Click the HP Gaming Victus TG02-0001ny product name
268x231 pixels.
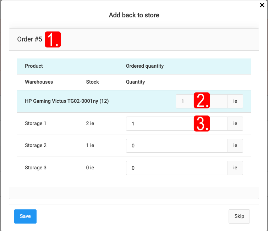click(67, 101)
